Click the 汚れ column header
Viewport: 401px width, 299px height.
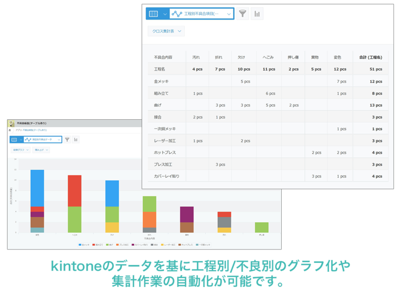pos(196,57)
